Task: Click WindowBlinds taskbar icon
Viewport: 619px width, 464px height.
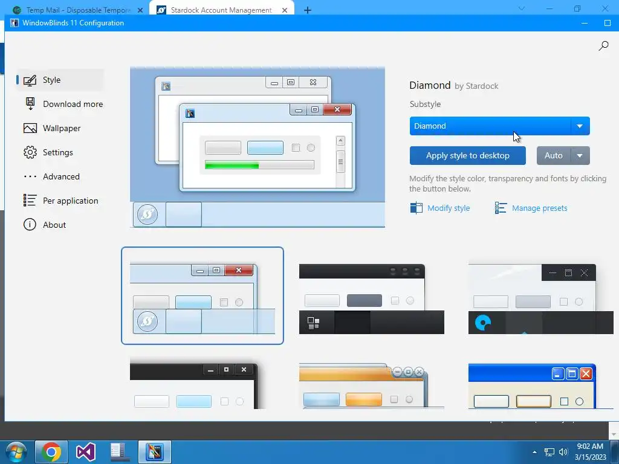Action: click(155, 452)
